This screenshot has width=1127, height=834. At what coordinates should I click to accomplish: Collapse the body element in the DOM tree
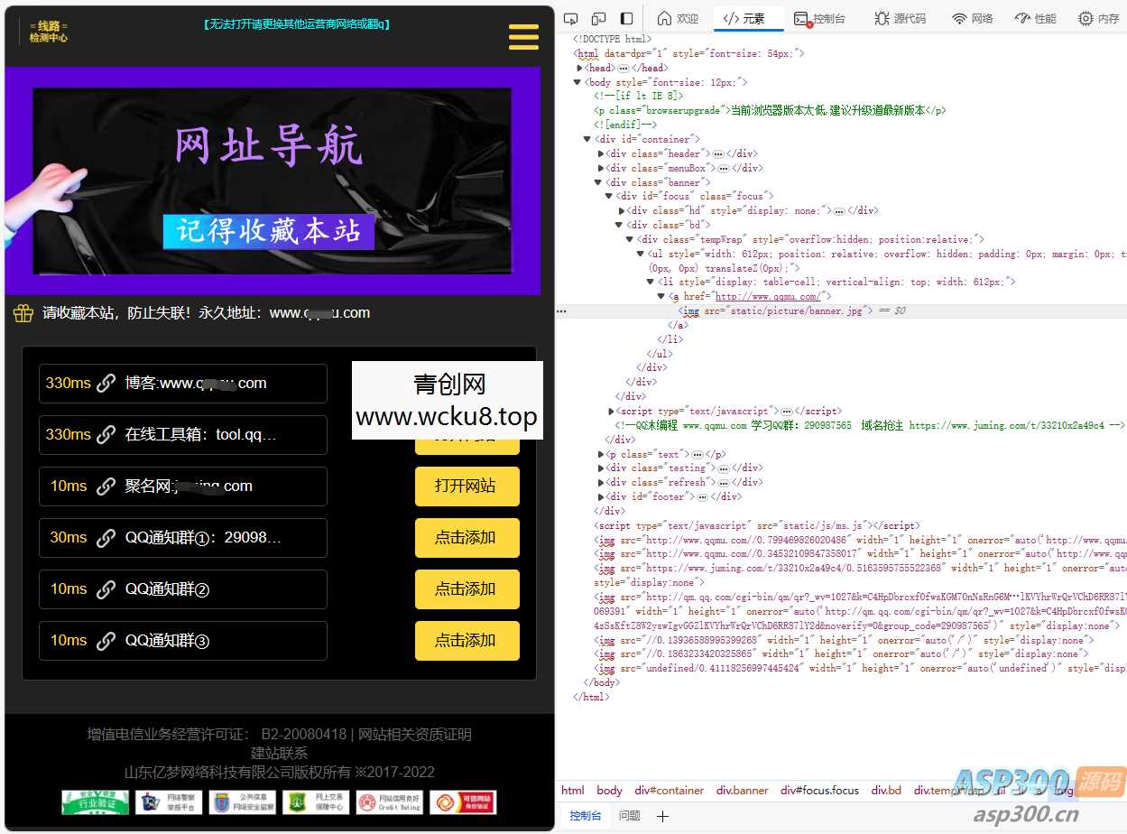point(576,81)
